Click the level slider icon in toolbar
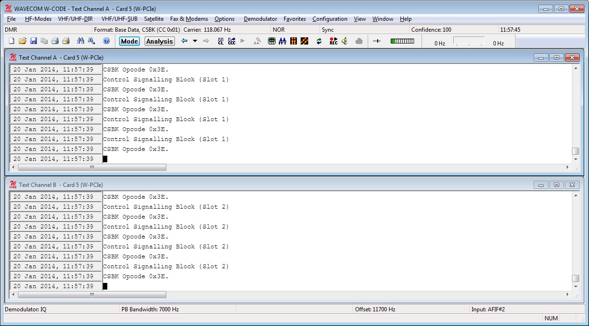 pyautogui.click(x=377, y=41)
